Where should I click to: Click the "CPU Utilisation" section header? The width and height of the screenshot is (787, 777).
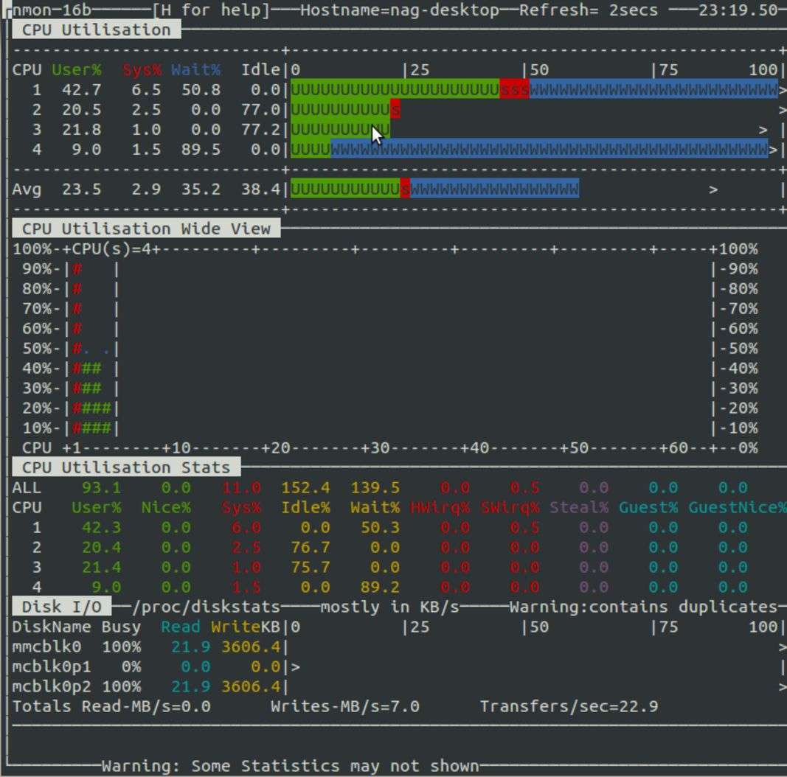[96, 30]
